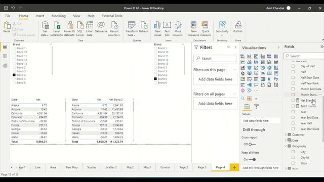Uncheck Brand 5 in right slicer
The height and width of the screenshot is (182, 324).
[155, 79]
